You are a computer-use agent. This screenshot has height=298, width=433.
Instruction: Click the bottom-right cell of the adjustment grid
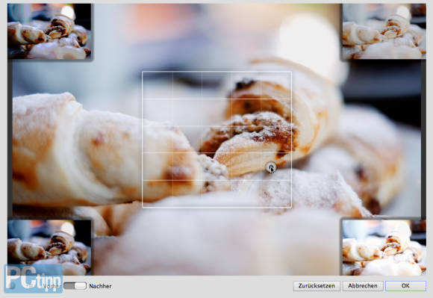tap(276, 193)
